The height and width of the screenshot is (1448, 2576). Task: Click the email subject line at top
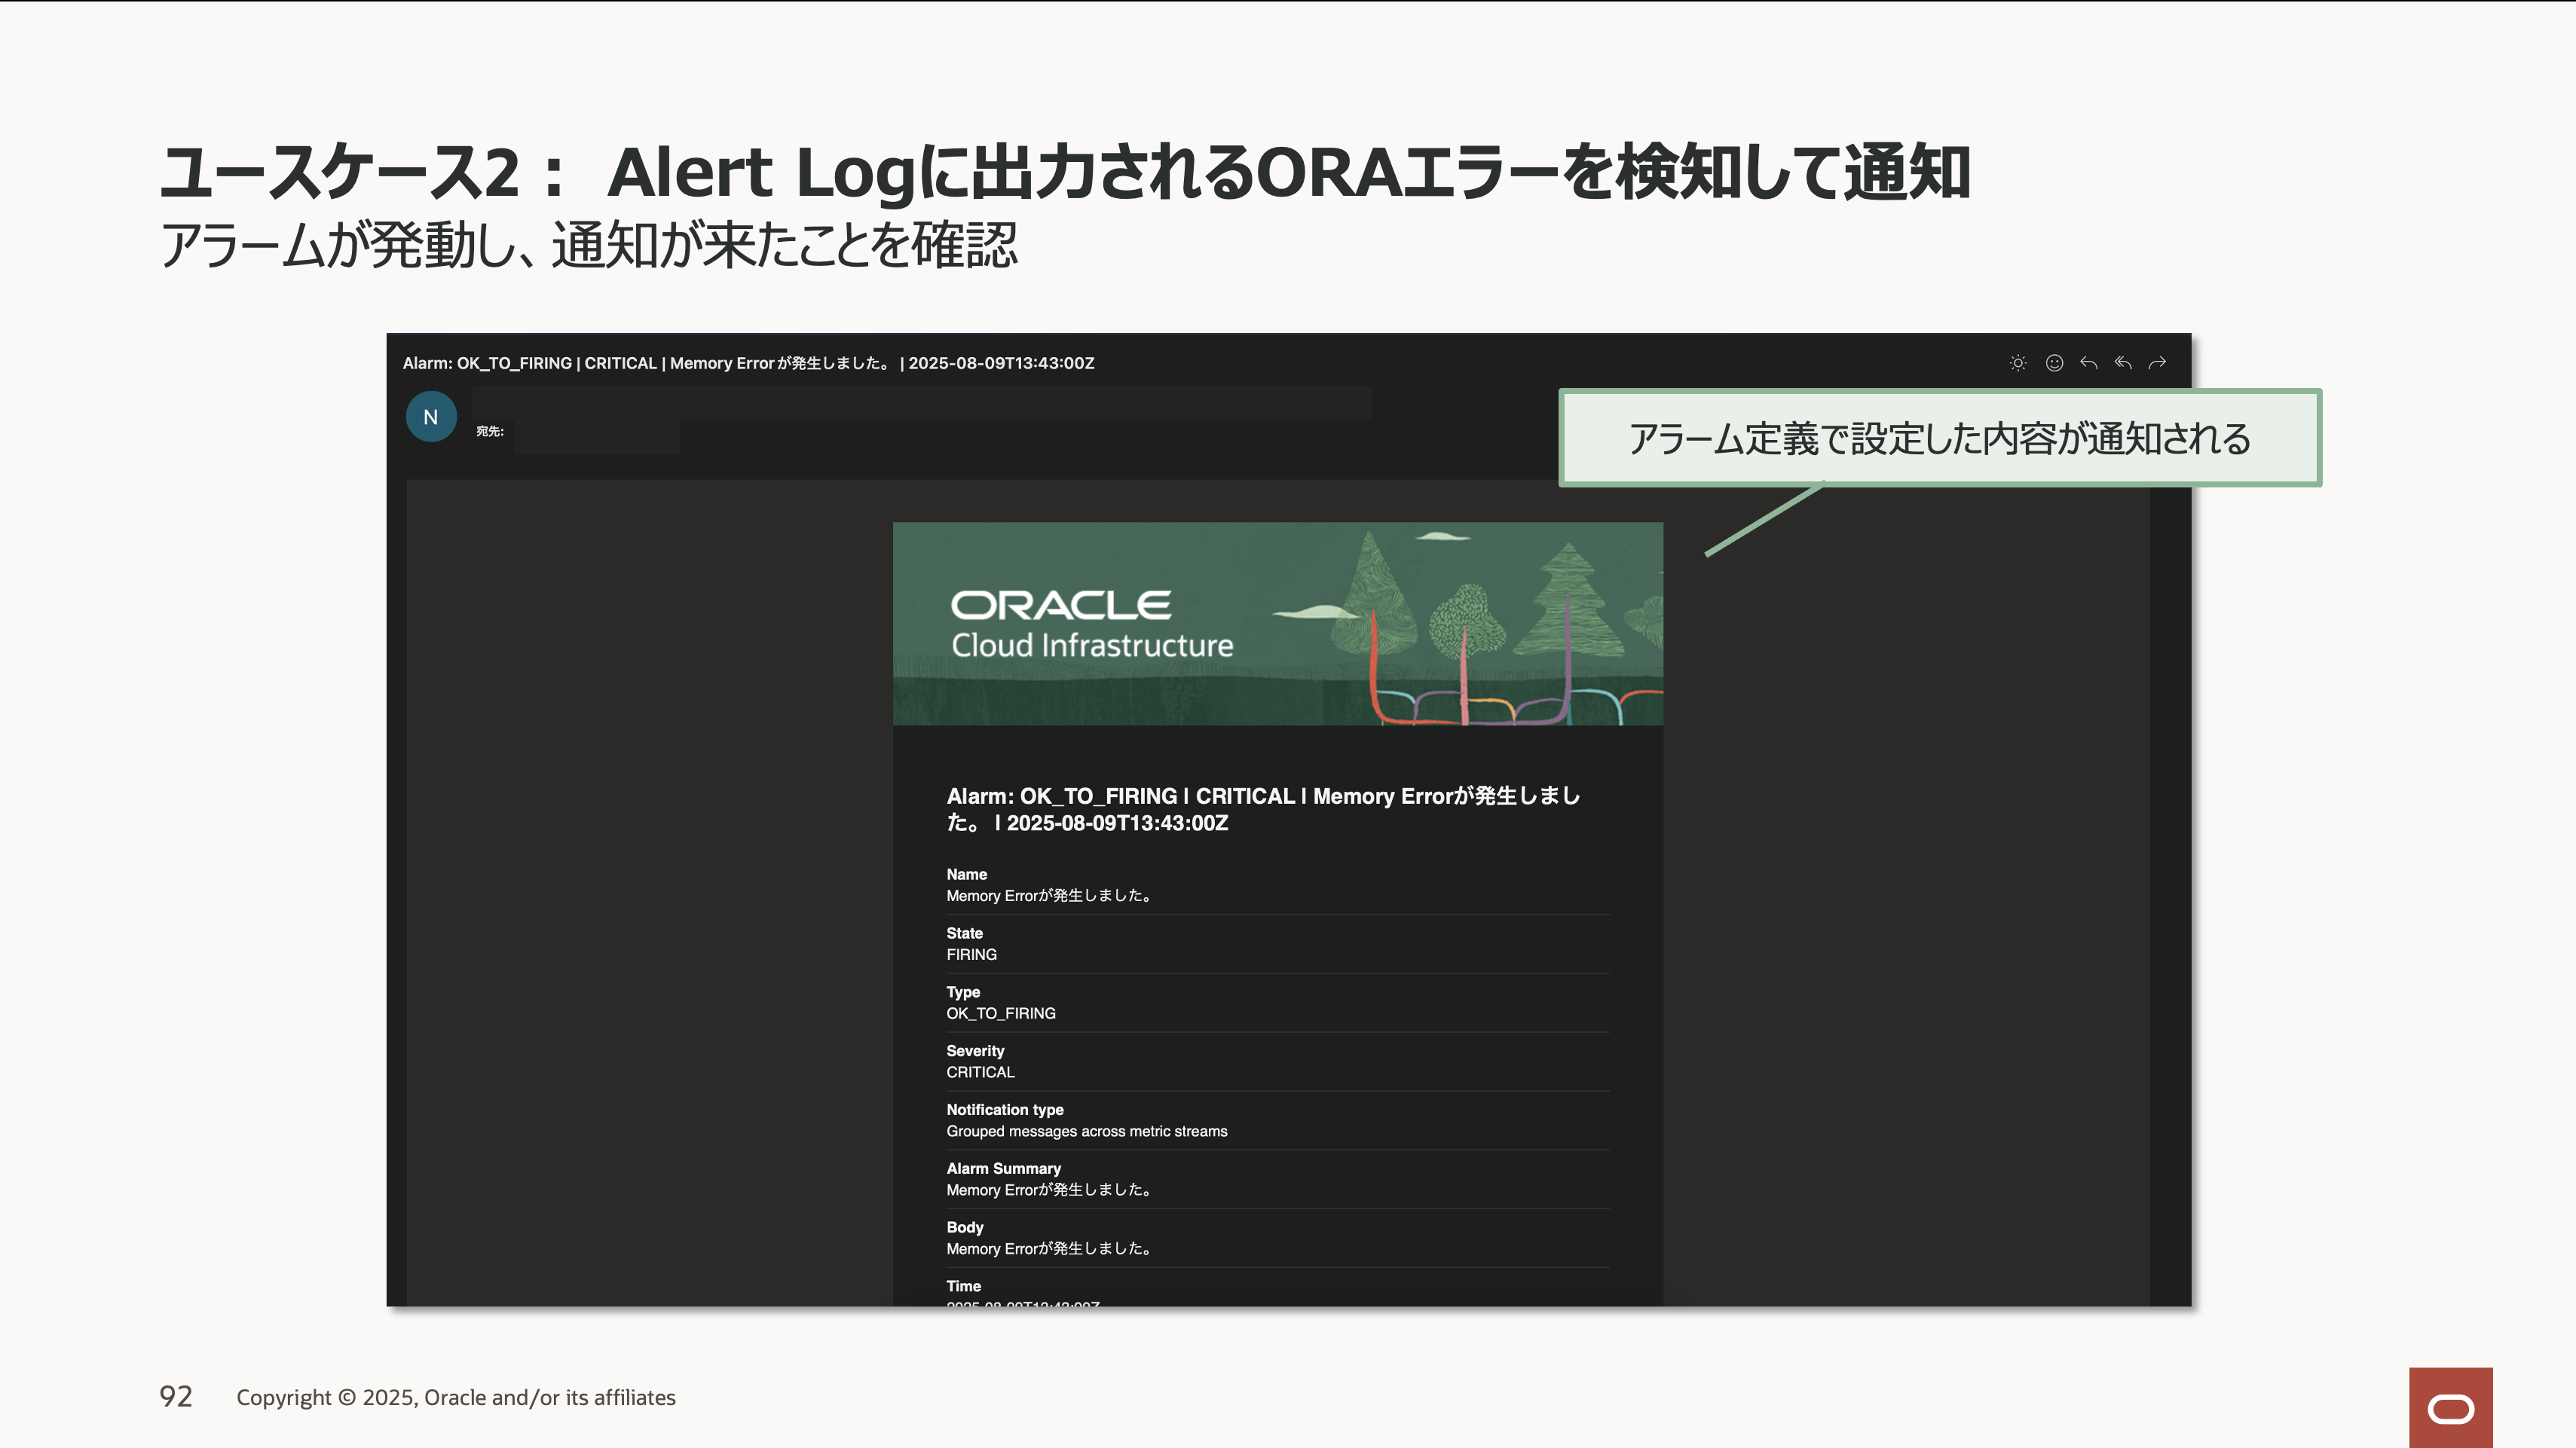click(748, 362)
